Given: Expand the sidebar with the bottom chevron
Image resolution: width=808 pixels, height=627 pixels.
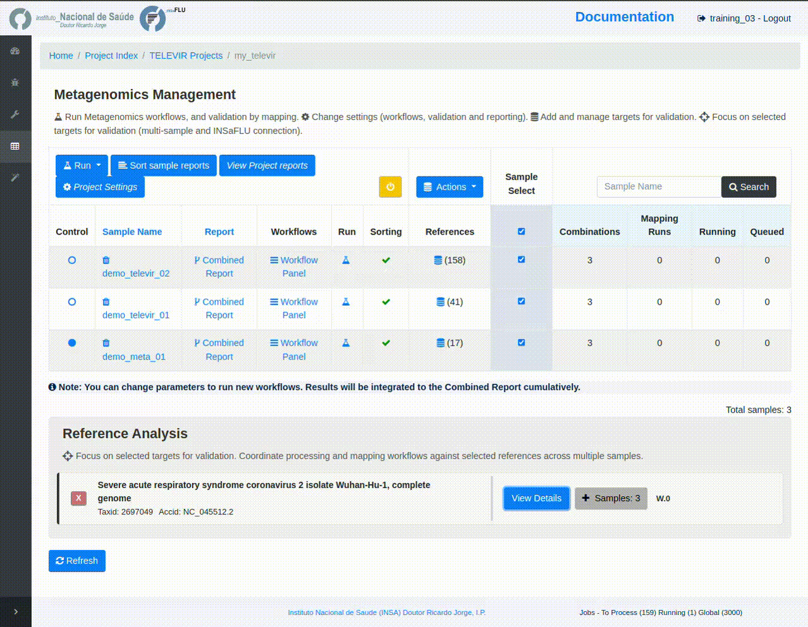Looking at the screenshot, I should pyautogui.click(x=16, y=612).
